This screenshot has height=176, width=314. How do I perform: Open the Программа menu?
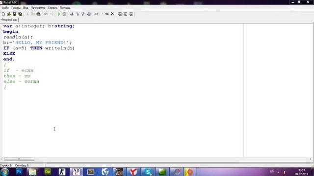(x=38, y=8)
